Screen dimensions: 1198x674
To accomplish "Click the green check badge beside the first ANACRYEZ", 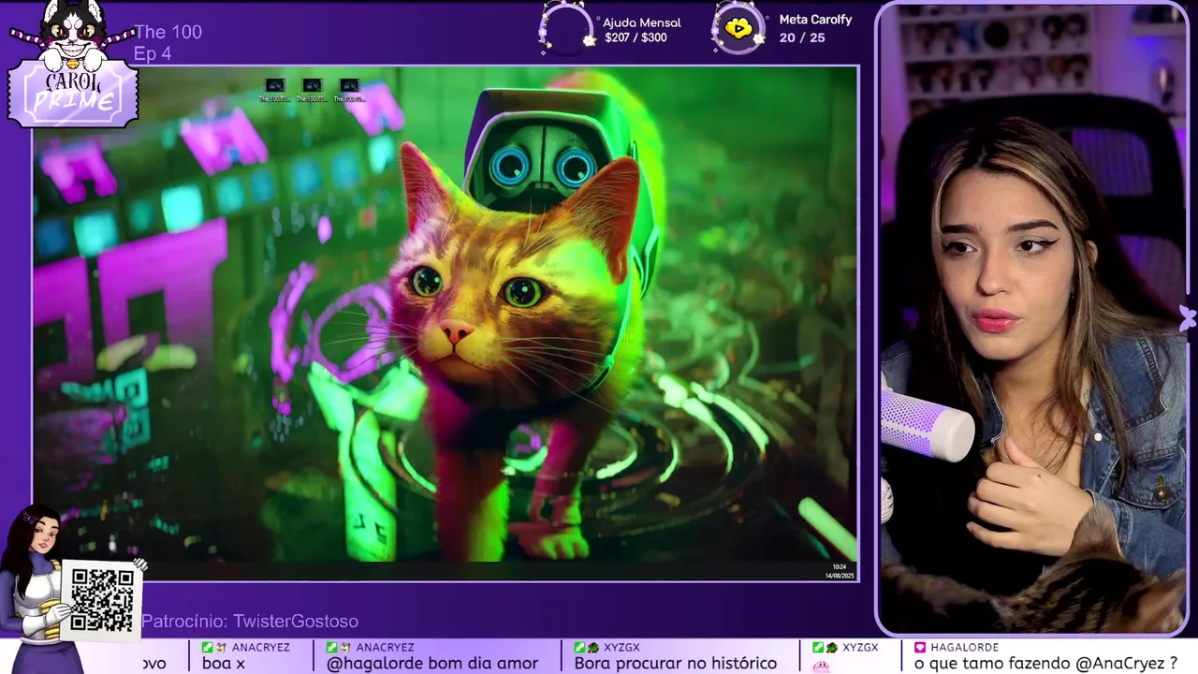I will pyautogui.click(x=207, y=647).
